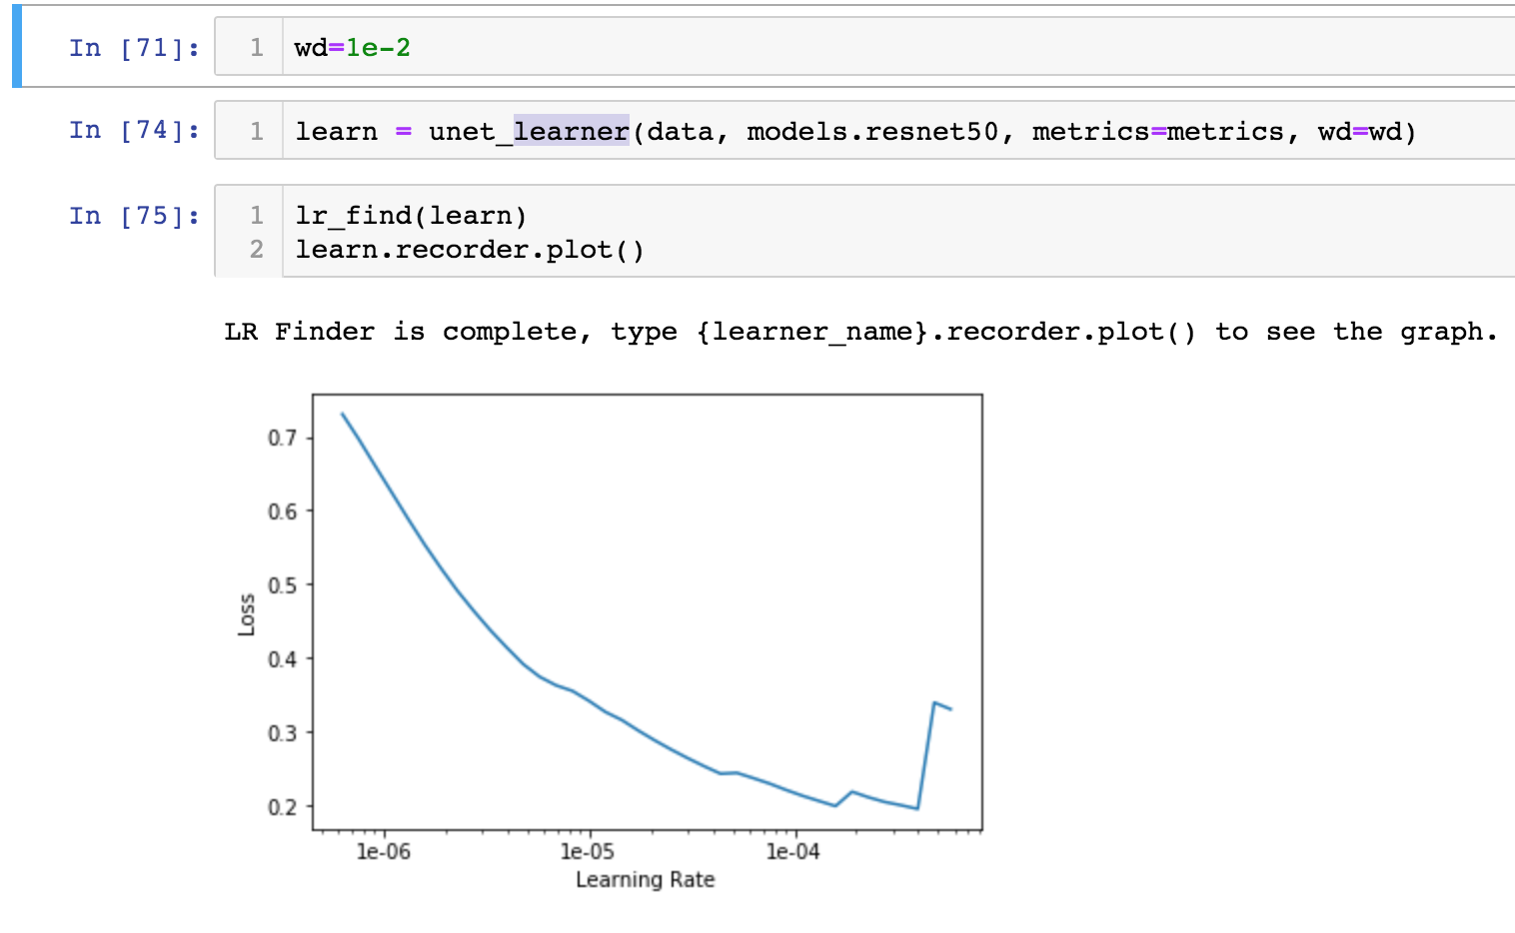Screen dimensions: 1515x933
Task: Click line number 2 beside learn.recorder.plot()
Action: [x=256, y=249]
